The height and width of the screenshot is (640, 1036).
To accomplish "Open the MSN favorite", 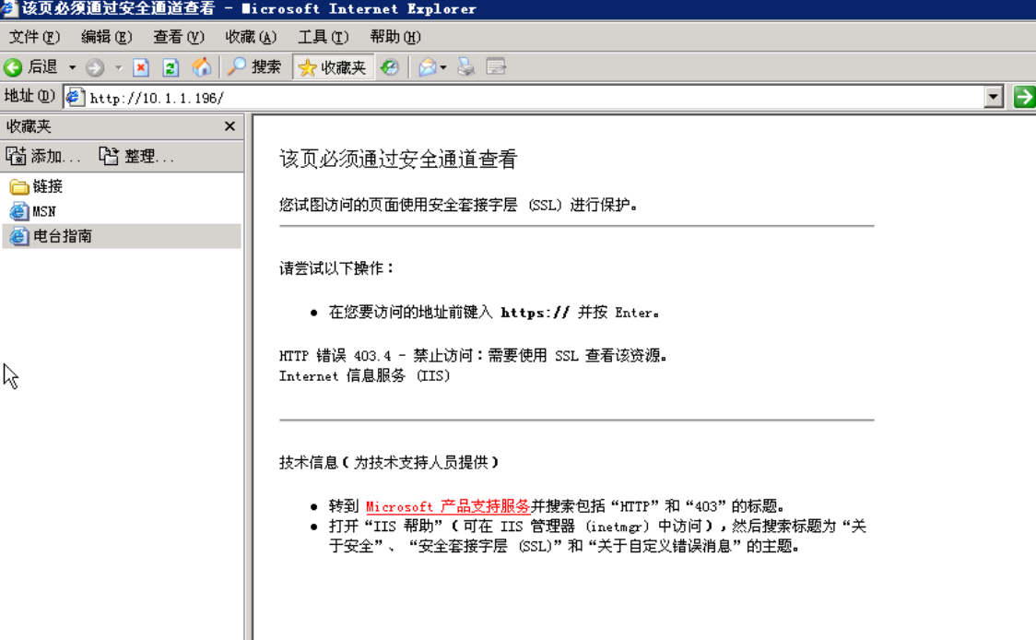I will click(x=33, y=211).
